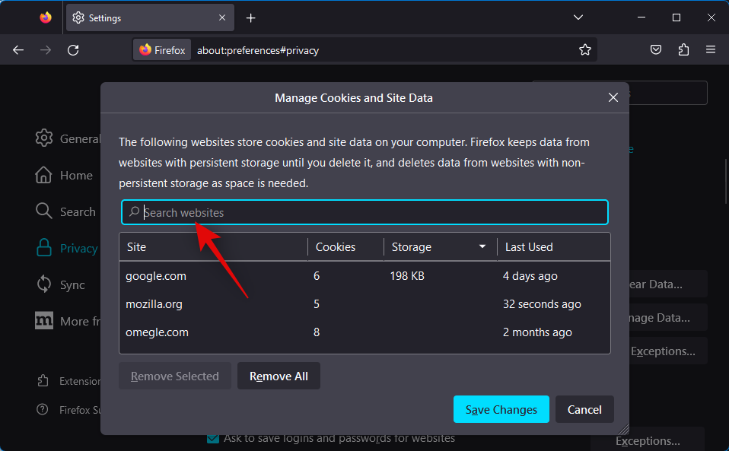Bookmark this page with star icon

click(584, 50)
